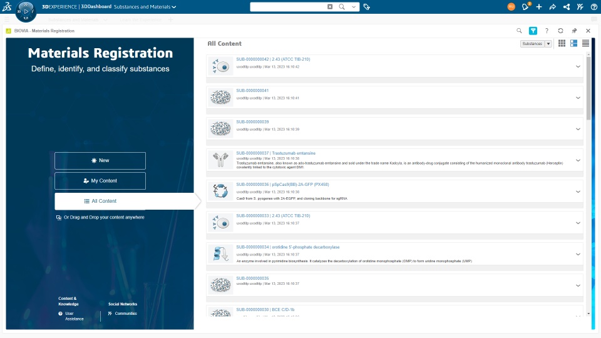Screen dimensions: 601x338
Task: Expand the pSpCas9(BB)-2A-GFP row
Action: coord(578,192)
